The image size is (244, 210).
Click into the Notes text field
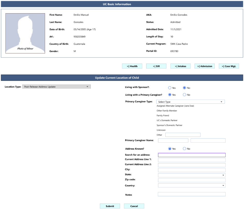click(x=191, y=194)
